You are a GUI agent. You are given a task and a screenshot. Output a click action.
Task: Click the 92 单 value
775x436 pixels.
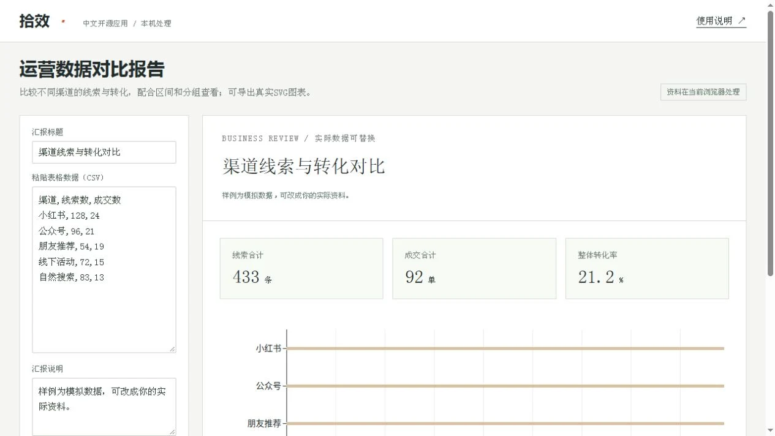(x=420, y=277)
